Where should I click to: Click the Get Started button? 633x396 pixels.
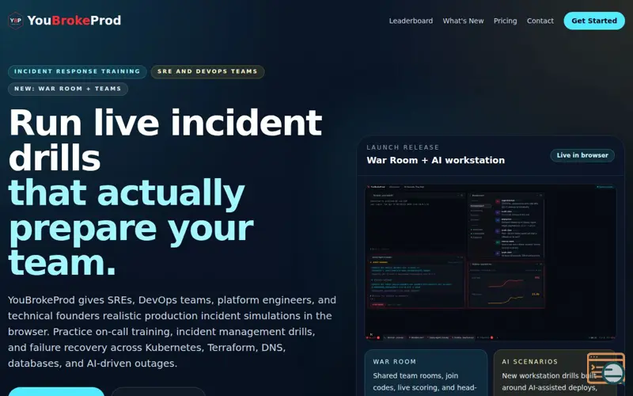coord(594,21)
